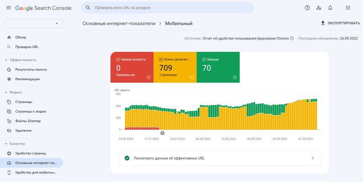Click the Страницы pages icon
Image resolution: width=363 pixels, height=182 pixels.
[9, 102]
